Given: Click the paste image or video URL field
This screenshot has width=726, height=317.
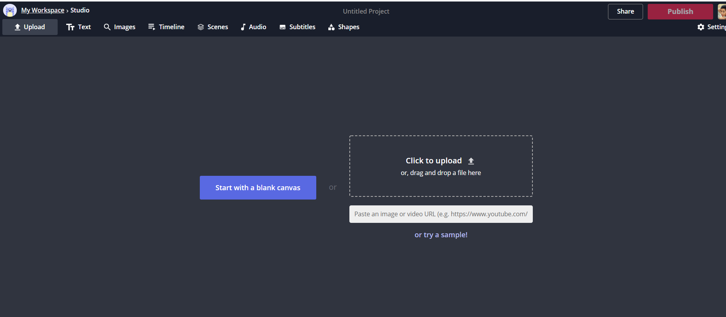Looking at the screenshot, I should tap(441, 214).
